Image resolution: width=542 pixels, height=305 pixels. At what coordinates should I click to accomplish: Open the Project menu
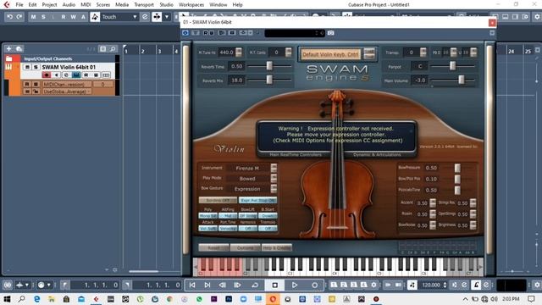[49, 4]
